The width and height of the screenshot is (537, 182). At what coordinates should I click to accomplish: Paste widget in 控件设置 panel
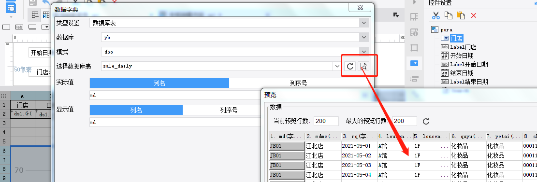461,15
